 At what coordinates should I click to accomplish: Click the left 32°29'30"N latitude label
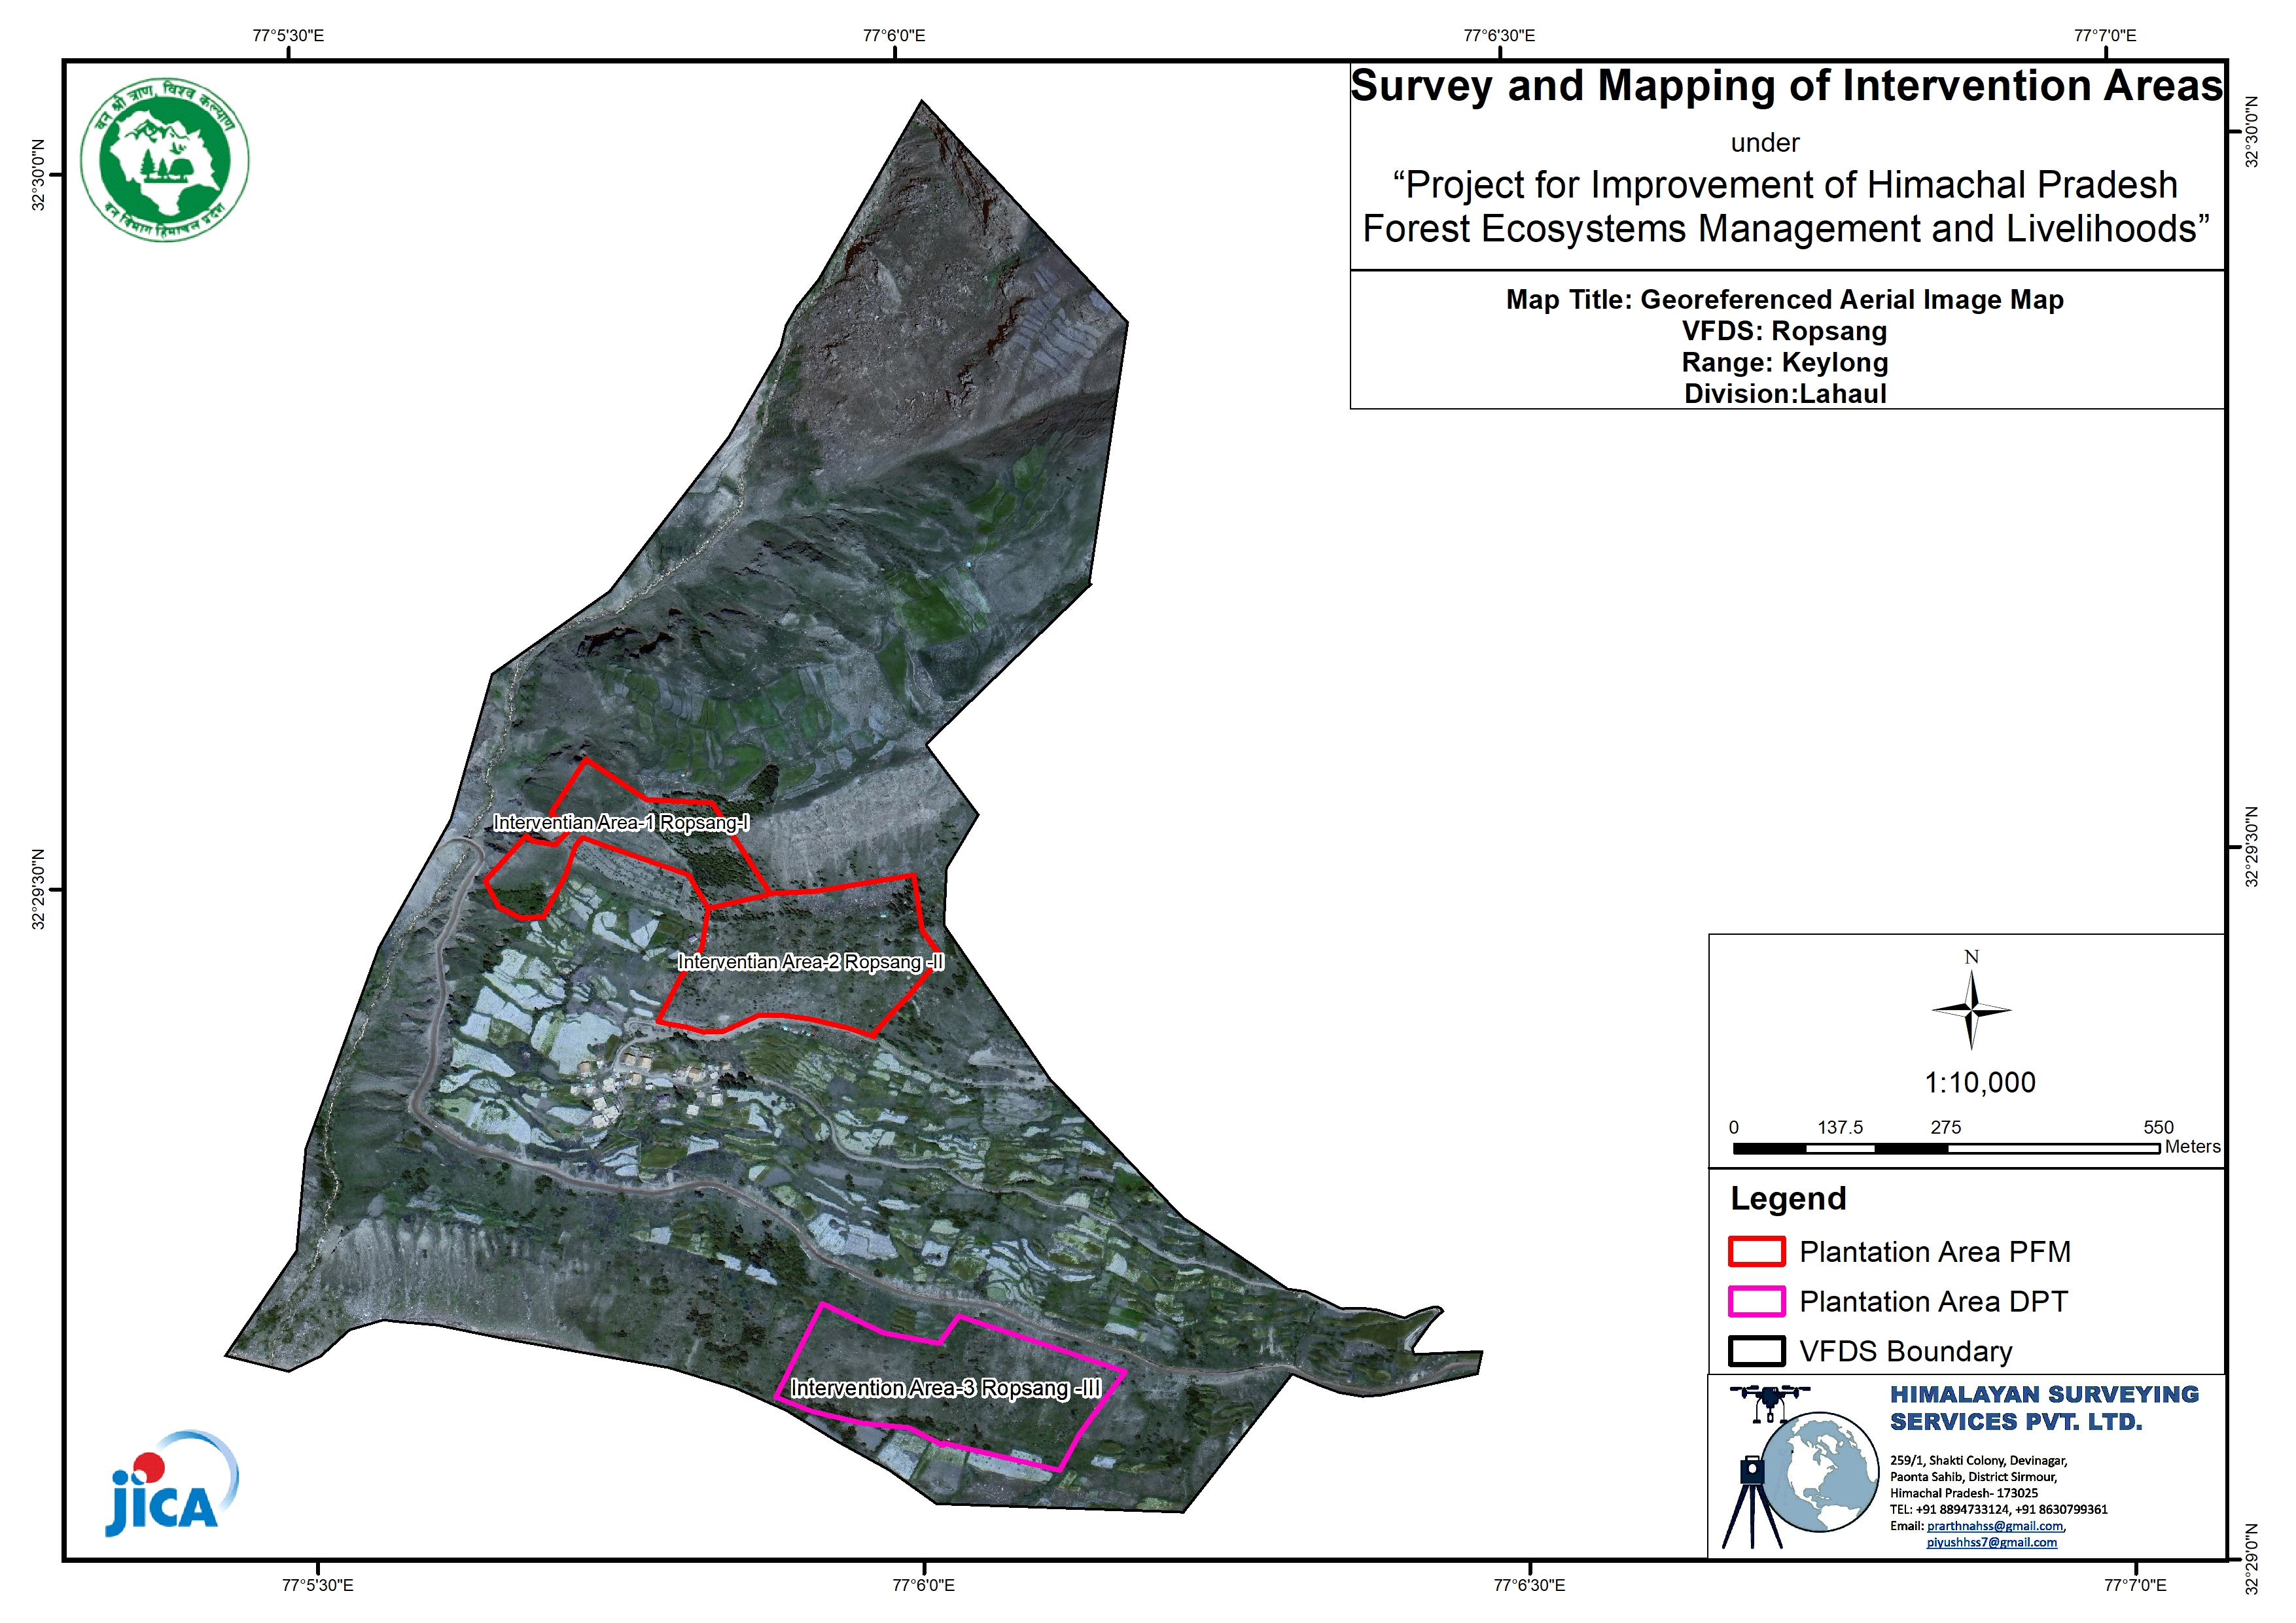(38, 890)
